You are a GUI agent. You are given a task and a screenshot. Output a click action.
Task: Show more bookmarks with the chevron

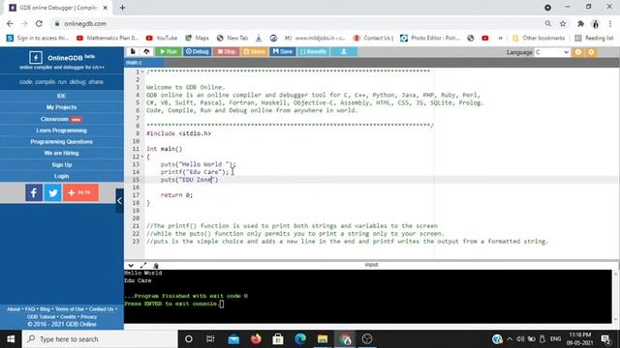point(500,38)
